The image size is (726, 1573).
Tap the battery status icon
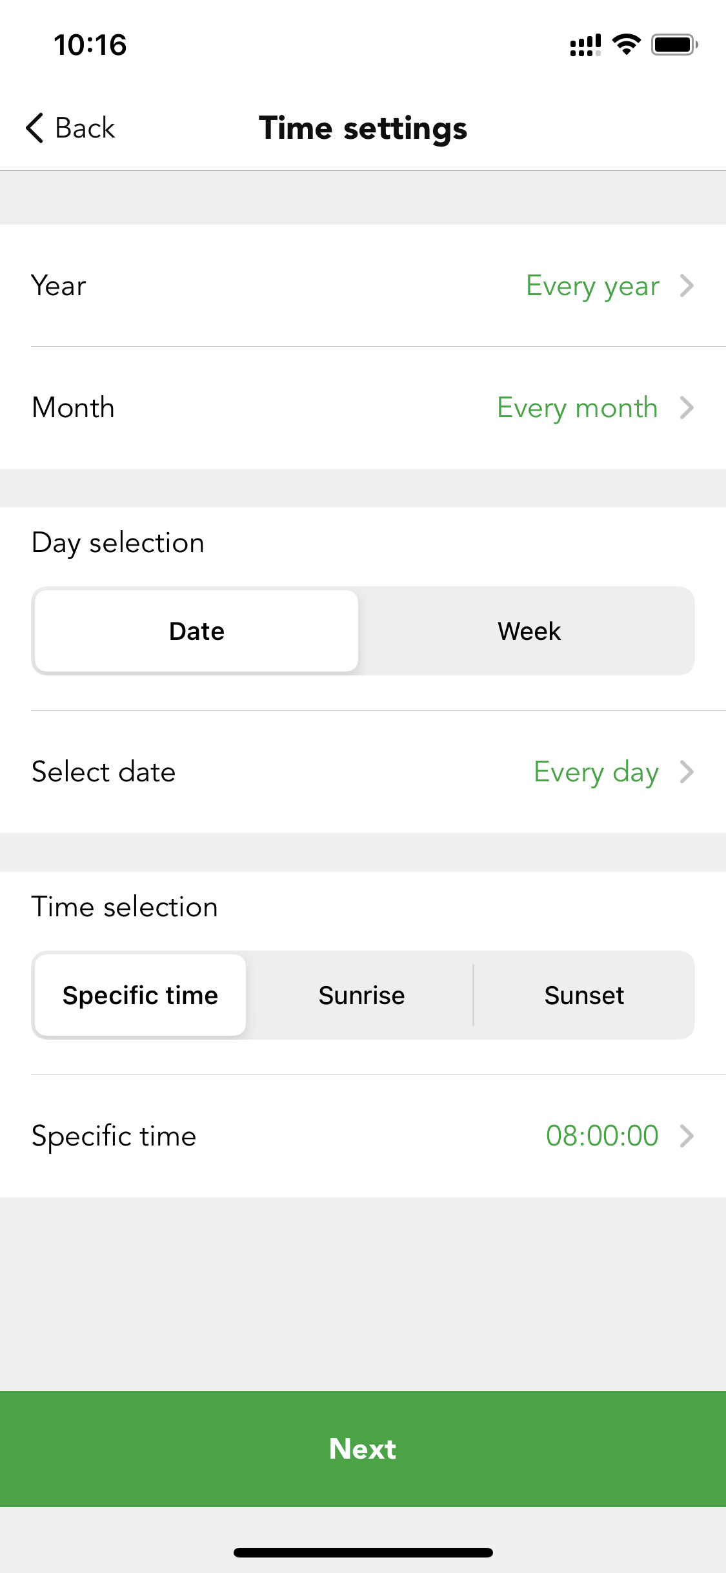(x=674, y=45)
